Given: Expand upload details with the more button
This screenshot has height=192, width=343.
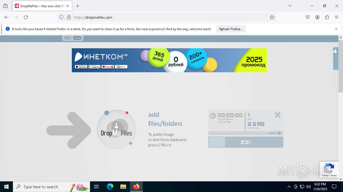Looking at the screenshot, I should point(275,133).
